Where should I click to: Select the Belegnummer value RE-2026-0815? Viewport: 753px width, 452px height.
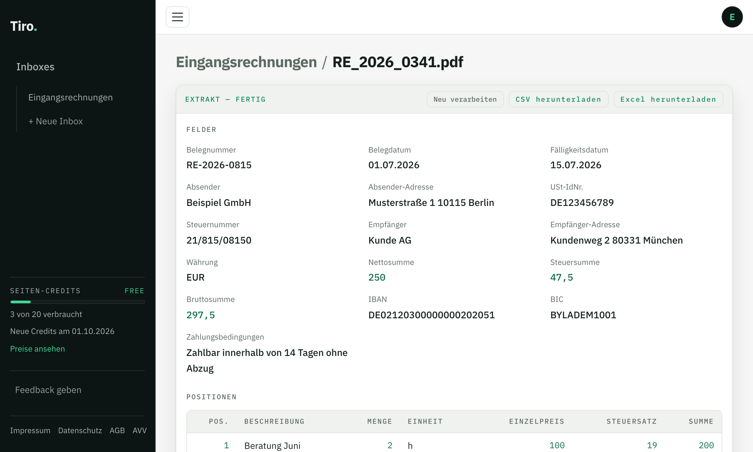pos(219,165)
